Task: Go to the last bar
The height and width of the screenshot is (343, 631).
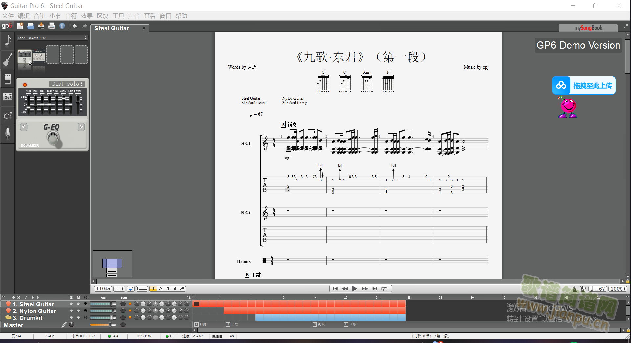Action: coord(375,289)
